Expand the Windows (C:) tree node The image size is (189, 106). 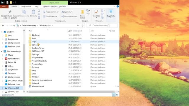pos(3,88)
